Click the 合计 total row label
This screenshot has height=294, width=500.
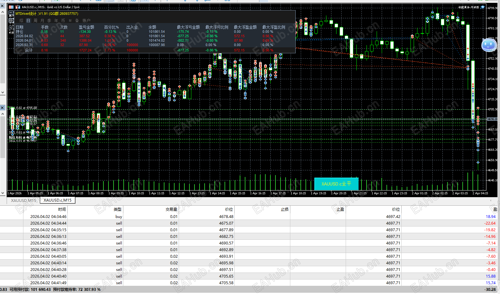29,50
